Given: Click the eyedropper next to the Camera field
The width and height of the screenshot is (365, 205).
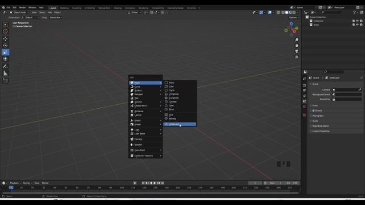Looking at the screenshot, I should pos(360,90).
